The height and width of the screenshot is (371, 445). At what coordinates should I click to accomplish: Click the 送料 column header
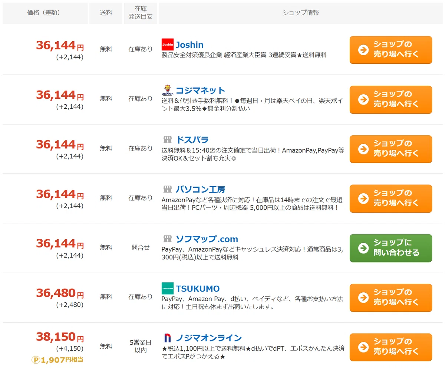[x=106, y=13]
